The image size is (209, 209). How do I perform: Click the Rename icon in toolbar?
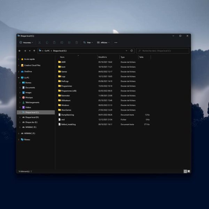62,42
